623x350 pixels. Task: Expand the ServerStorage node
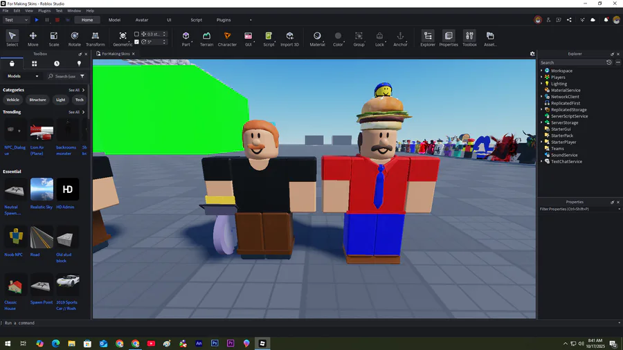[541, 122]
